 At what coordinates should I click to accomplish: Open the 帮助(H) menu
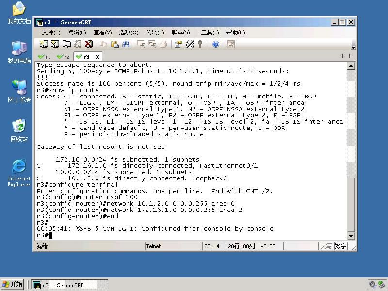tap(236, 32)
